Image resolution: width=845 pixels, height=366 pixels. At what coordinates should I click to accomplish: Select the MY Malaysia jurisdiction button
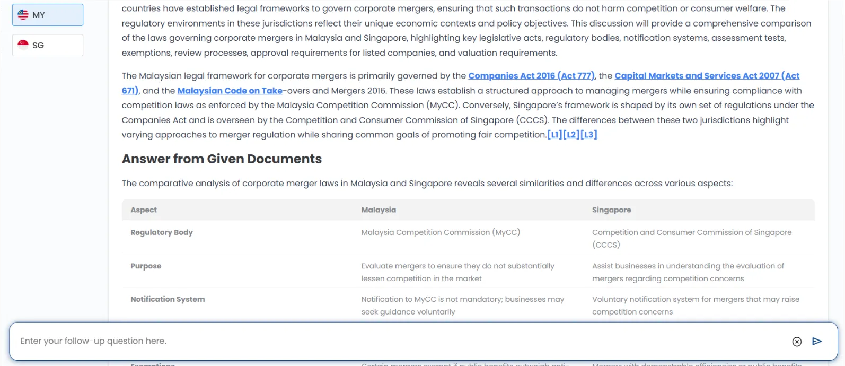pyautogui.click(x=48, y=15)
